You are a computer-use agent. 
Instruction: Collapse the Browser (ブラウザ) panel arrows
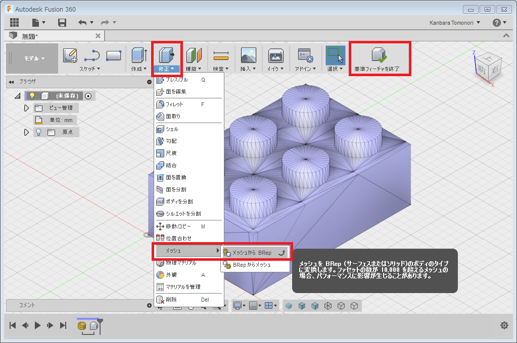(x=12, y=82)
